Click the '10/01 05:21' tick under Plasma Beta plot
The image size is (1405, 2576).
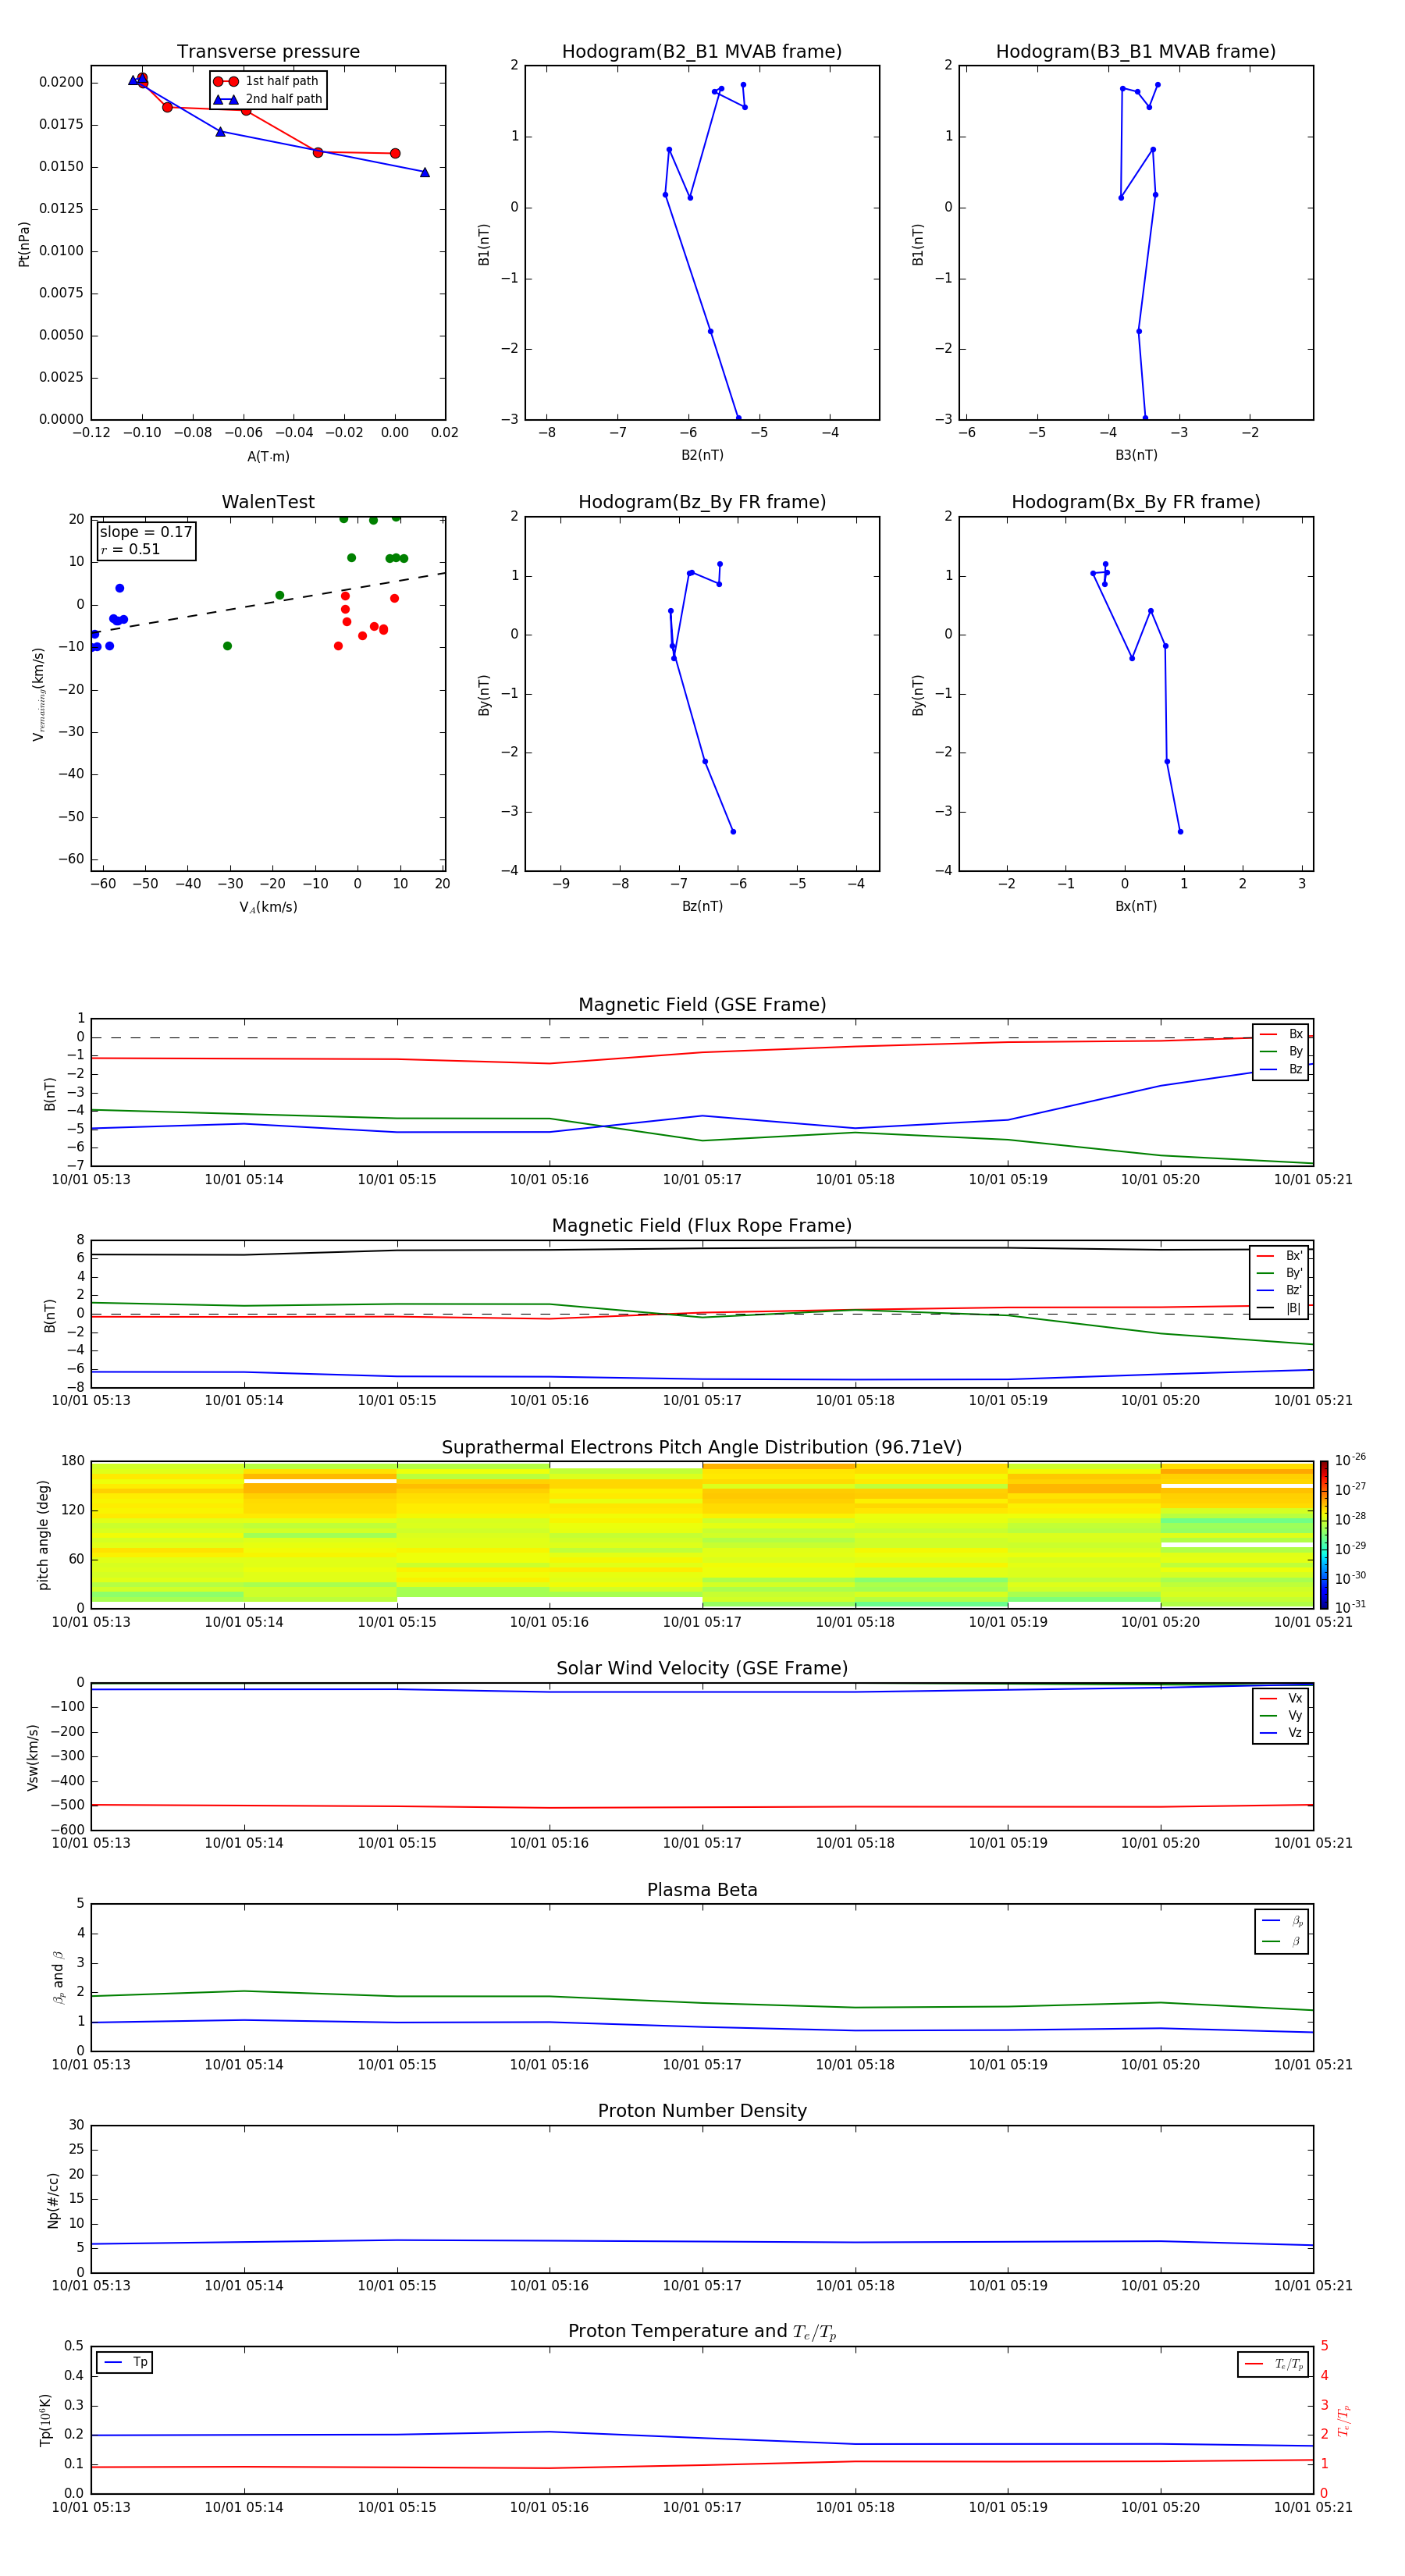pyautogui.click(x=1313, y=2064)
